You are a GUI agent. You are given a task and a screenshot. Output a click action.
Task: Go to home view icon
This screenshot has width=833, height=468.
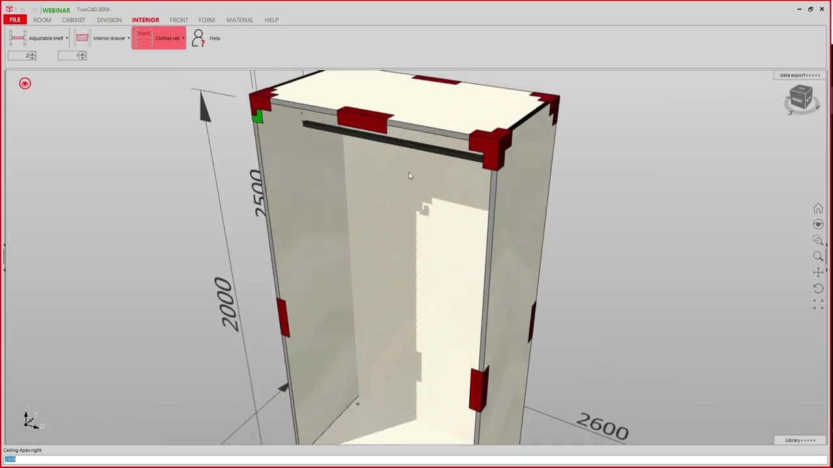pos(818,209)
